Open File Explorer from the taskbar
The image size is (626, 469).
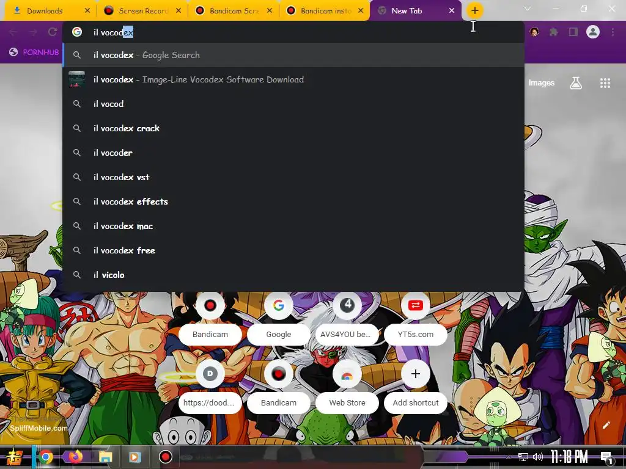105,457
